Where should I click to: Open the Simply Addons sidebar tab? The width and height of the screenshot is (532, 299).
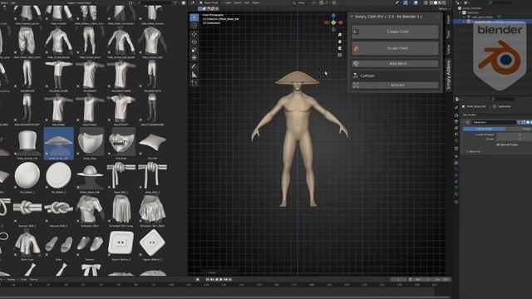448,75
